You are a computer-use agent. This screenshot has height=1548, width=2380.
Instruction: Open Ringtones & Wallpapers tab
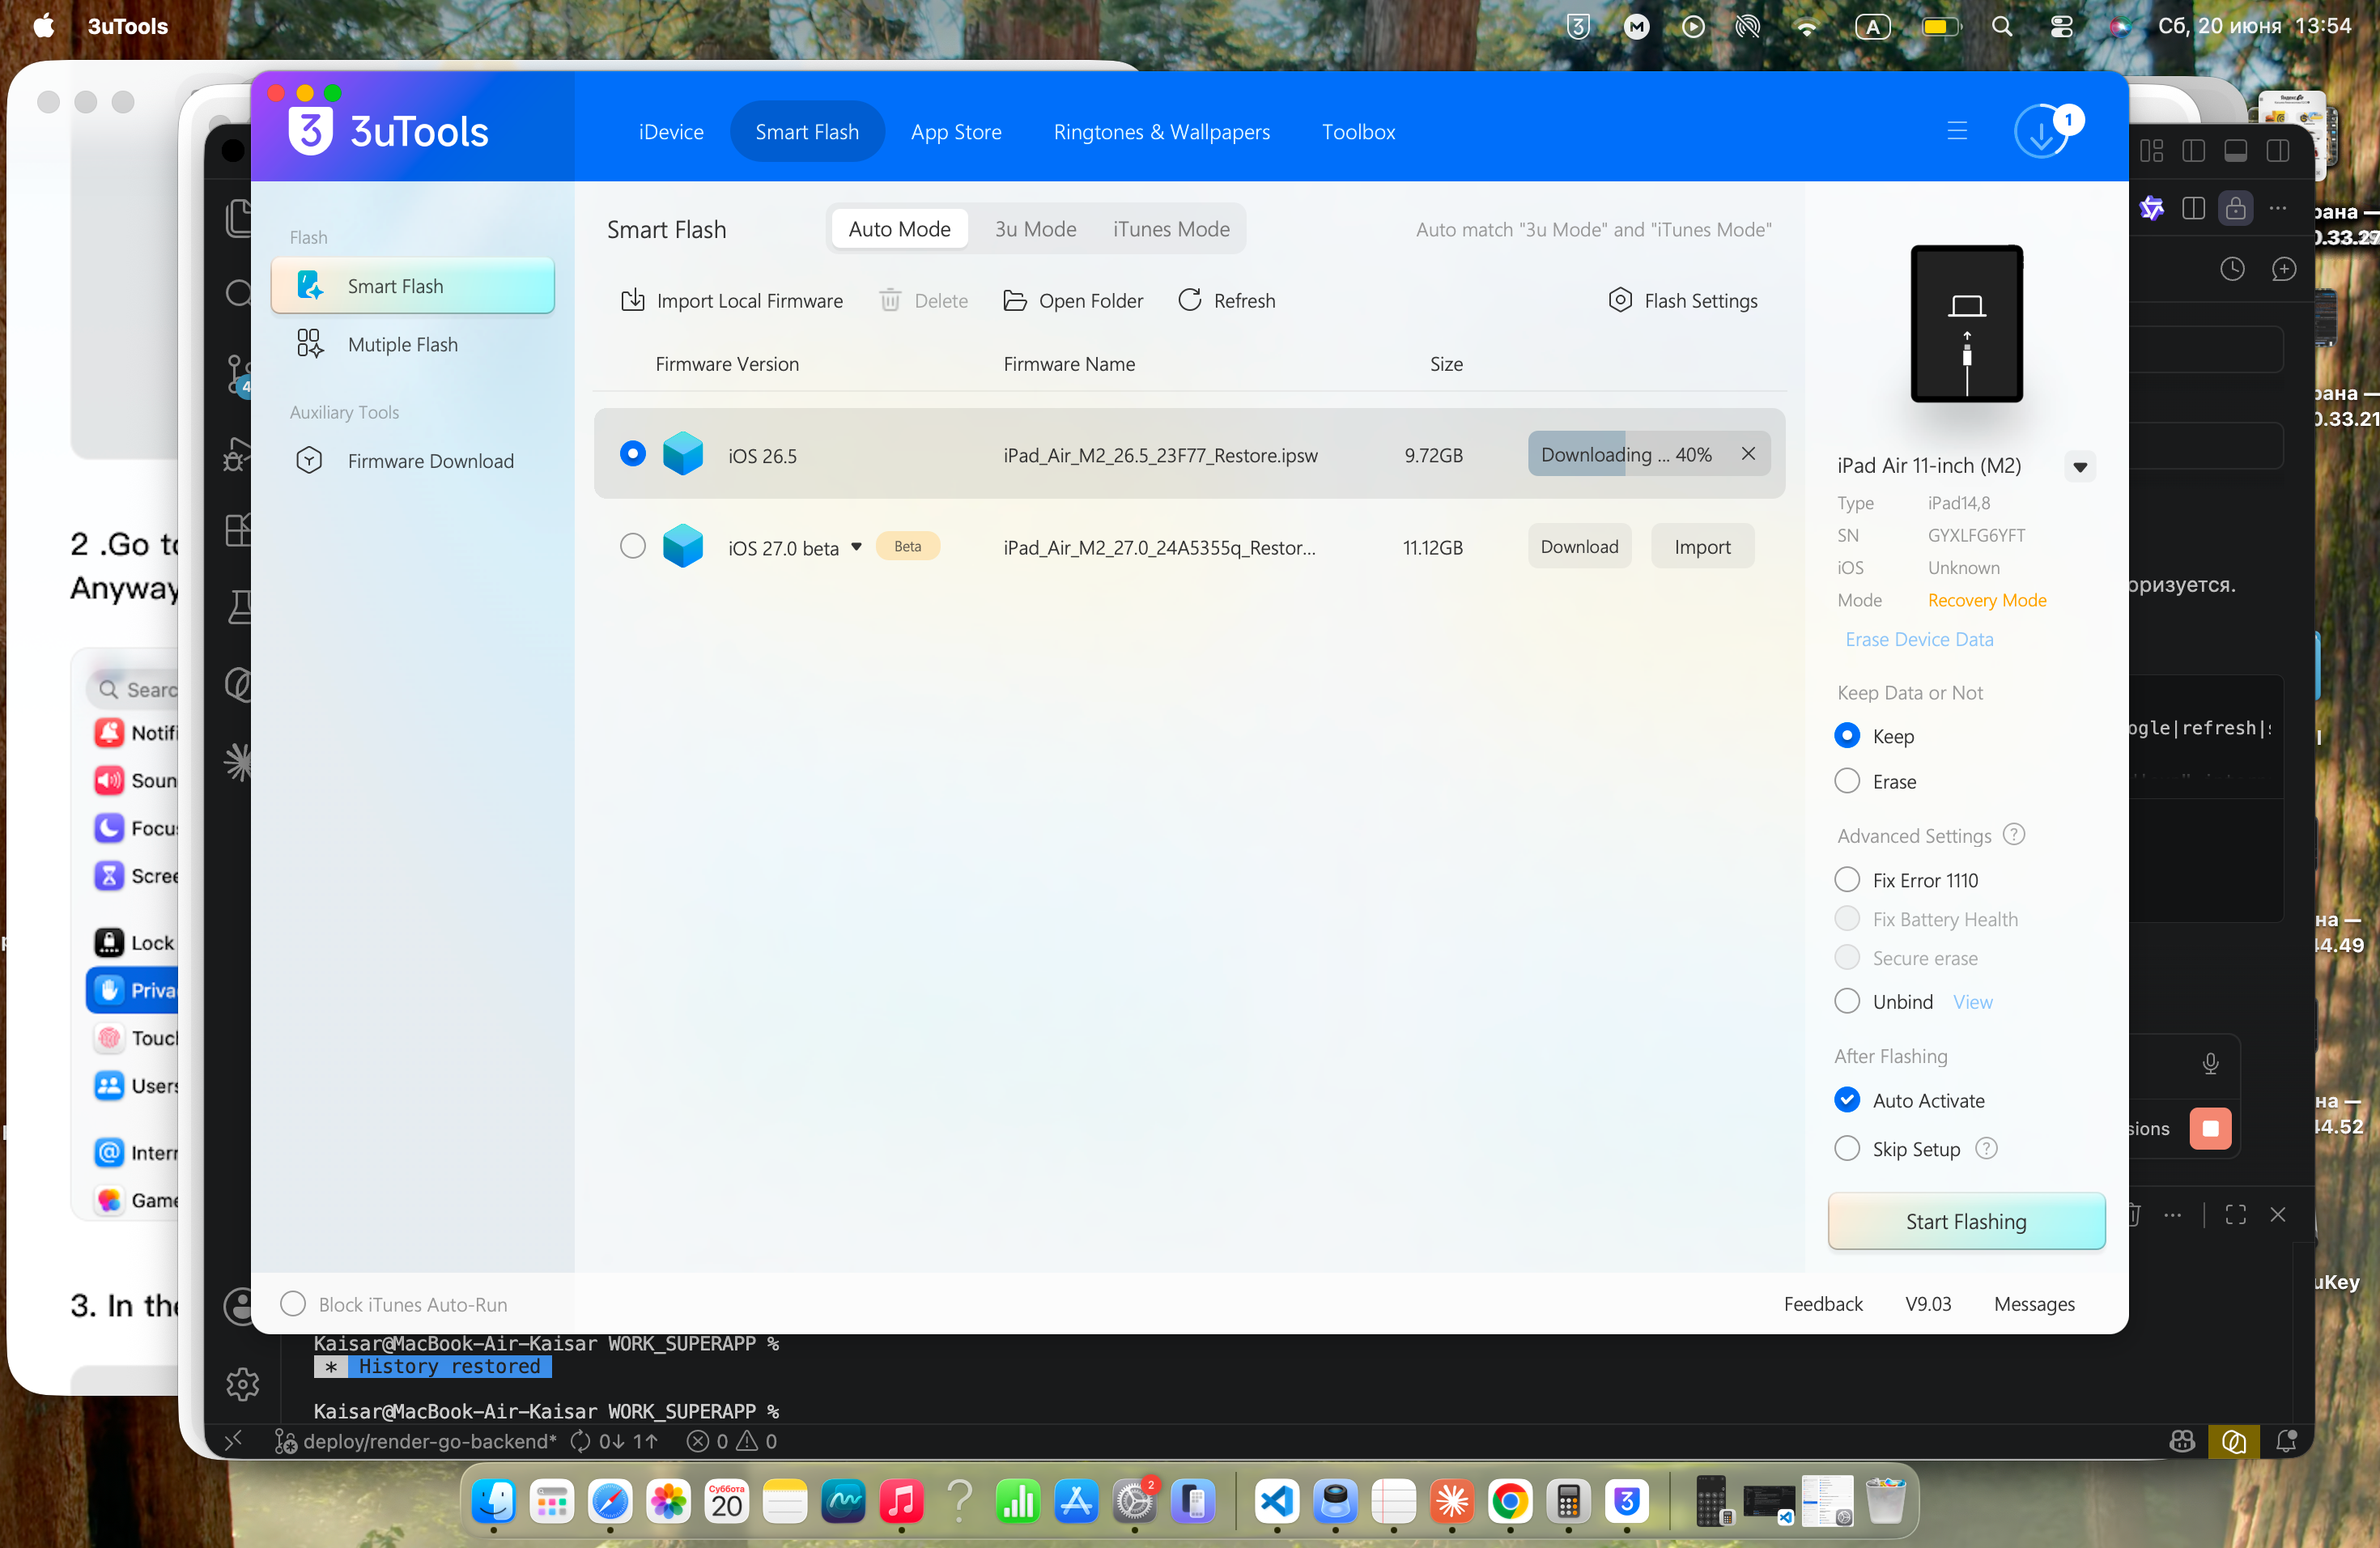click(1162, 131)
